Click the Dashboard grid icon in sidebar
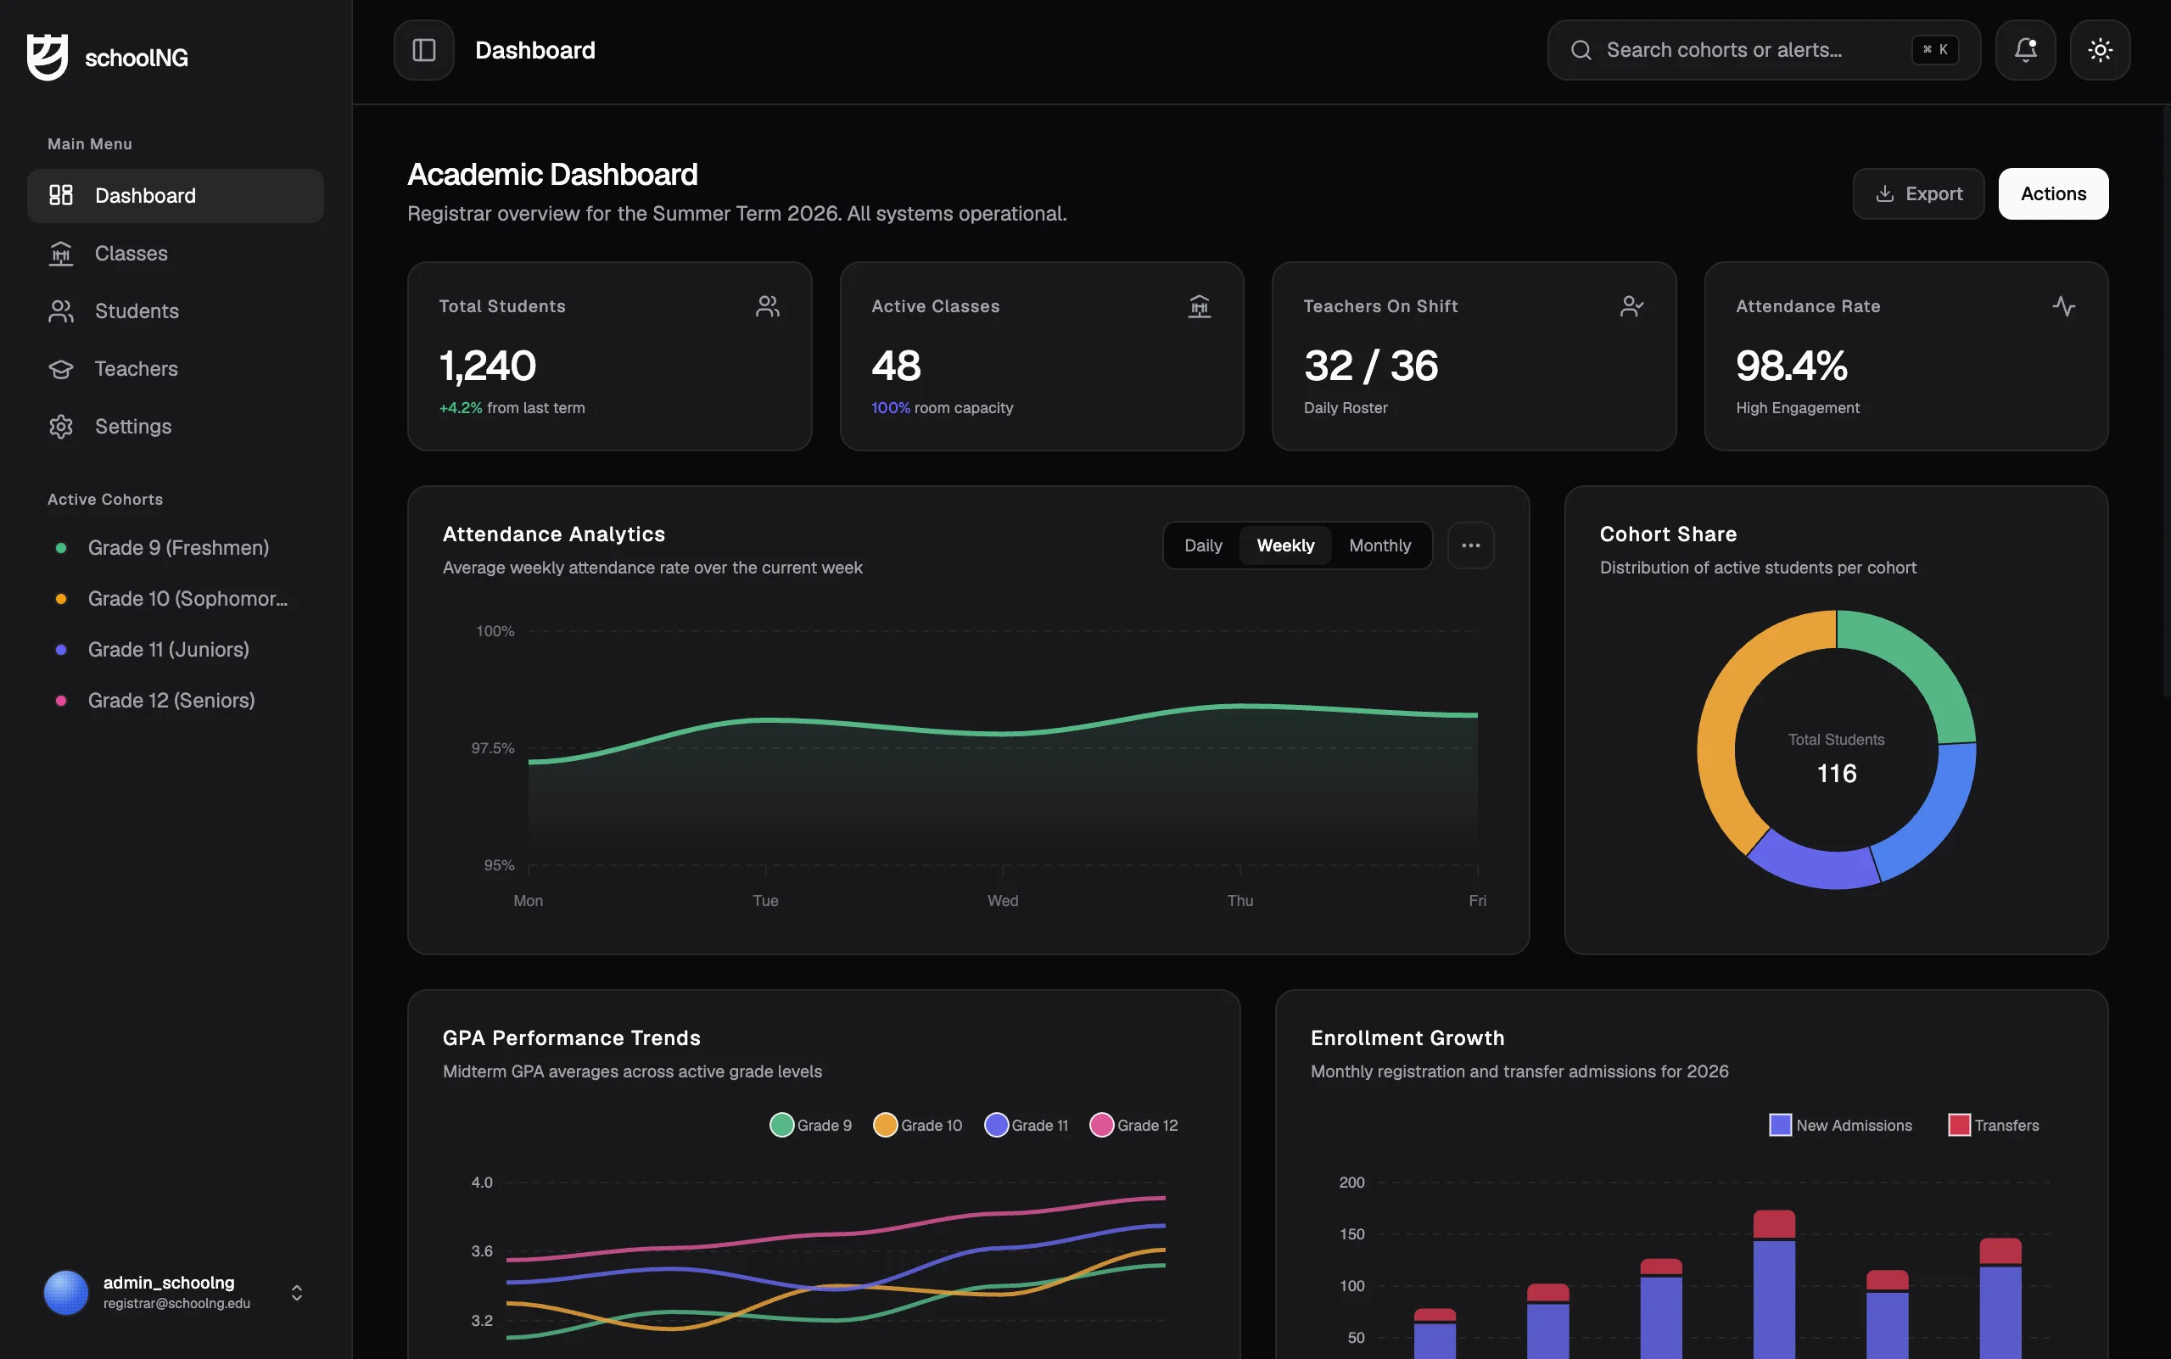Screen dimensions: 2171x1359 pyautogui.click(x=61, y=195)
